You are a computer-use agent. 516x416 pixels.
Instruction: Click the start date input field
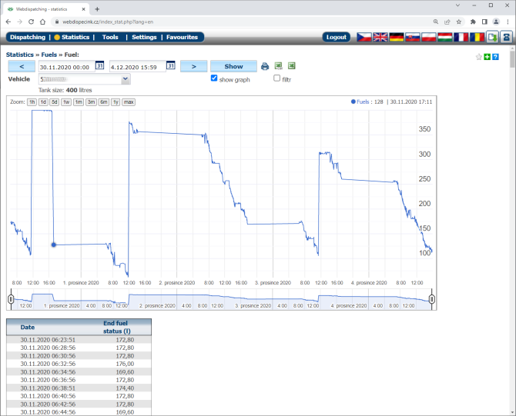[66, 67]
